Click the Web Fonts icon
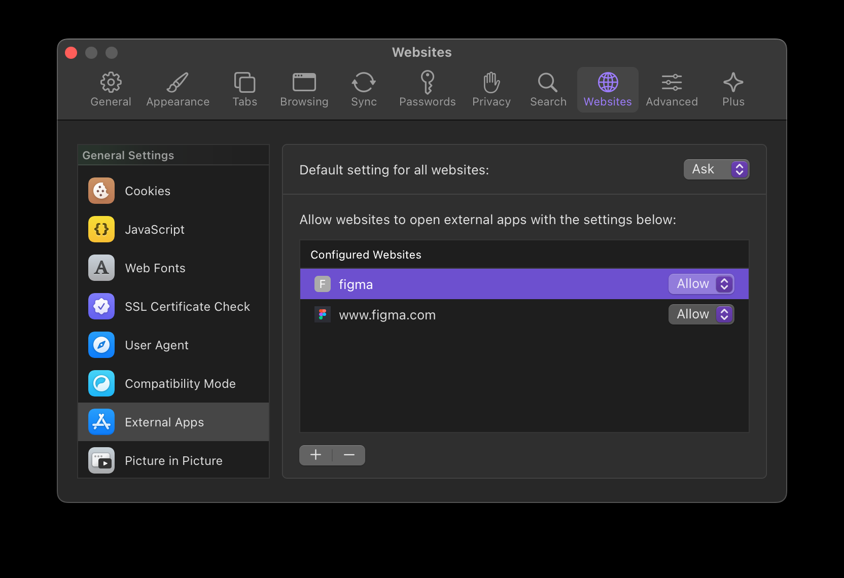This screenshot has height=578, width=844. (x=101, y=268)
